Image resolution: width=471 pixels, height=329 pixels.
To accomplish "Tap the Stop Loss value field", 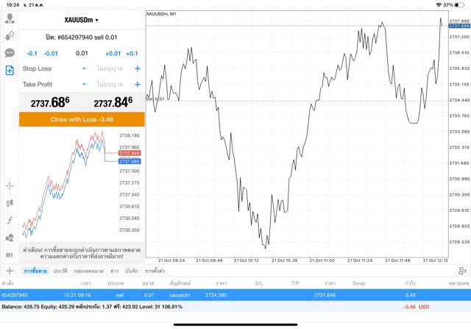I will point(110,68).
